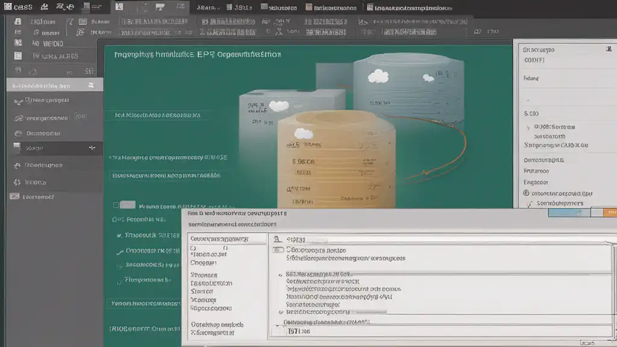Click the 'cass' app icon in the title bar
Viewport: 617px width, 347px height.
8,7
